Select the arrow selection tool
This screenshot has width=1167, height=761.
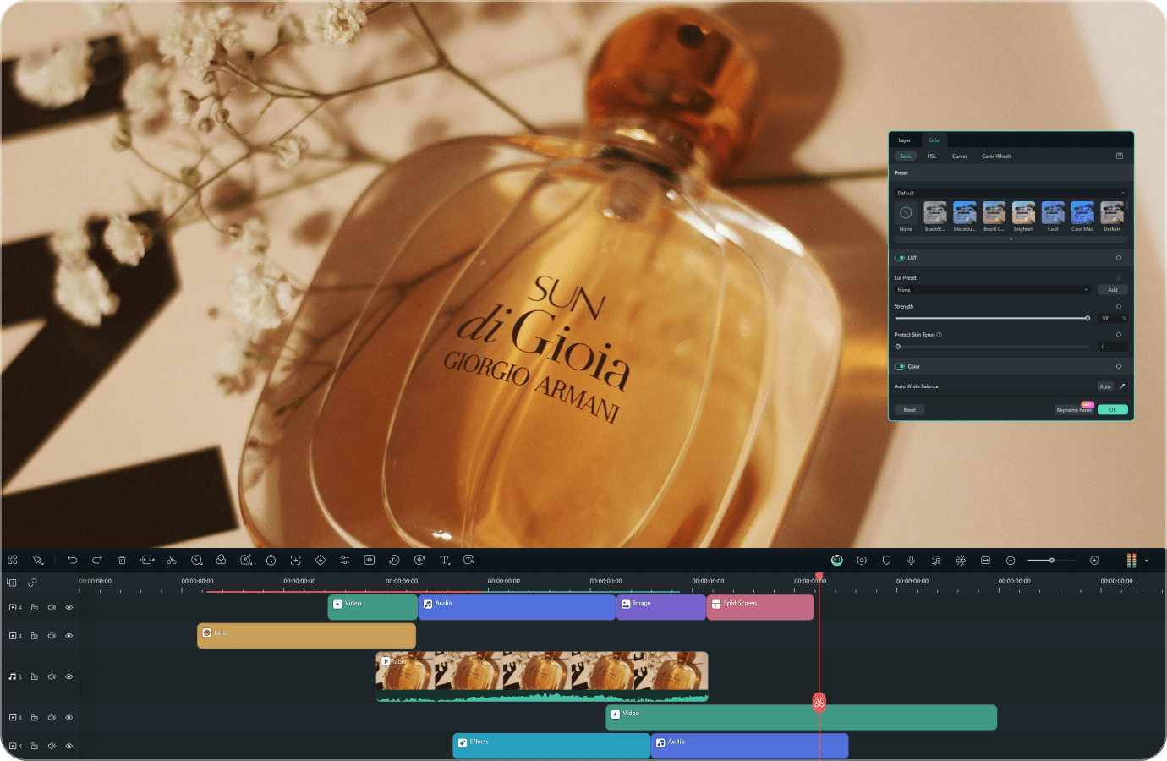[x=37, y=560]
